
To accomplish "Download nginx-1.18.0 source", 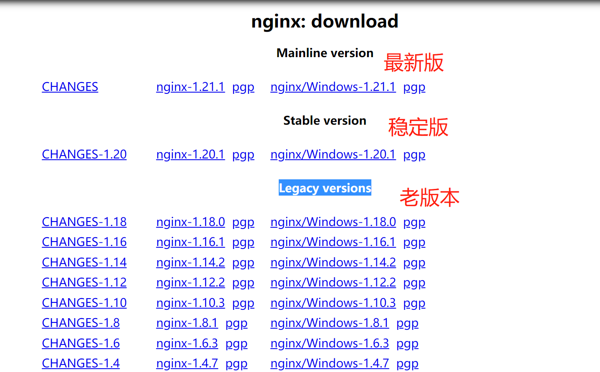I will 191,222.
